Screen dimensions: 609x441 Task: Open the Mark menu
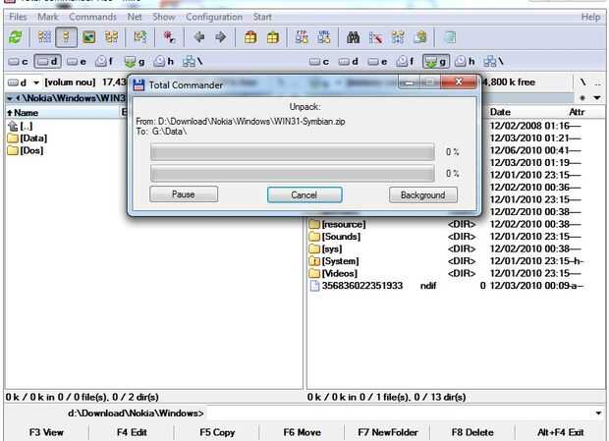(48, 17)
